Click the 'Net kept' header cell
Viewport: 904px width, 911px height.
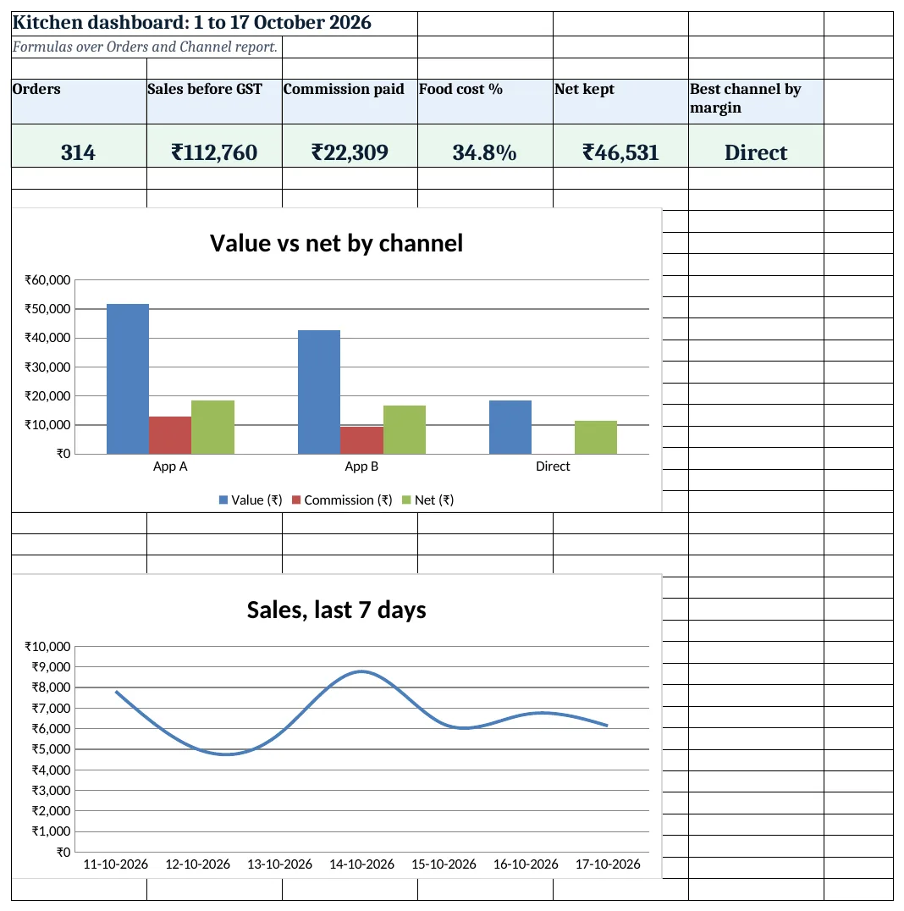point(620,101)
